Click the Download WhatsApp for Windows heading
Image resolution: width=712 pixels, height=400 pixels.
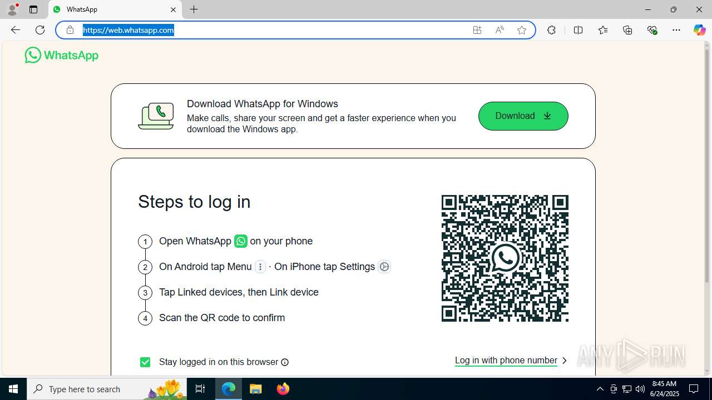point(263,104)
